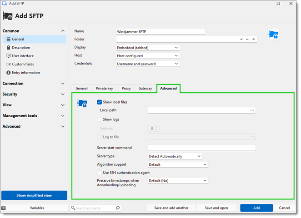301x218 pixels.
Task: Click the search magnifier icon
Action: pyautogui.click(x=118, y=208)
